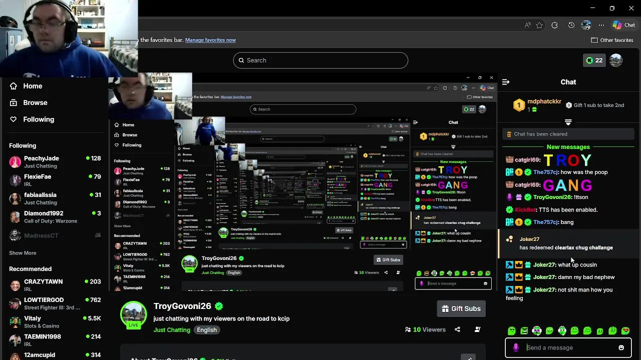Collapse the chat panel with arrow icon
Screen dimensions: 641x360
coord(506,82)
